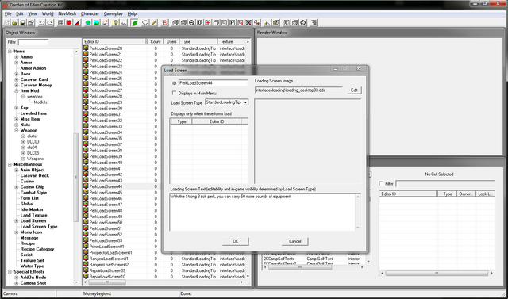Sort list by Users column header

click(171, 42)
